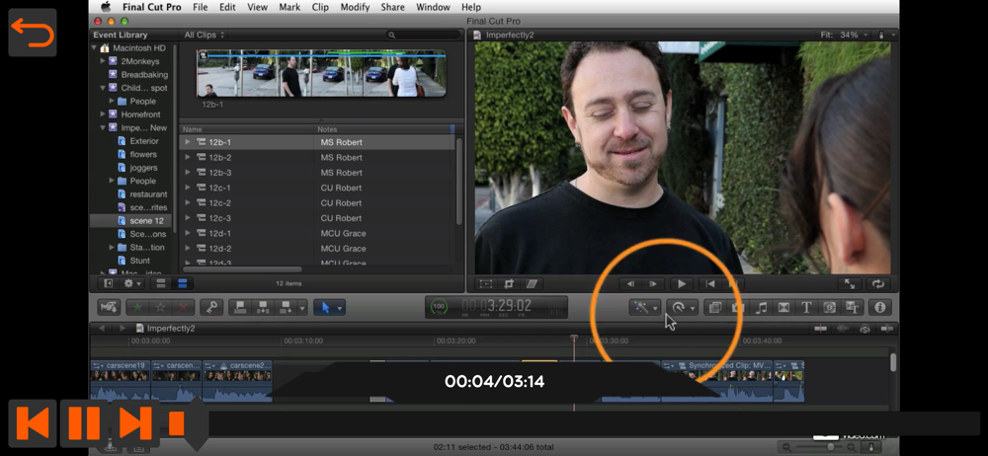Open the edit options dropdown beside Append
Image resolution: width=988 pixels, height=456 pixels.
(x=301, y=307)
